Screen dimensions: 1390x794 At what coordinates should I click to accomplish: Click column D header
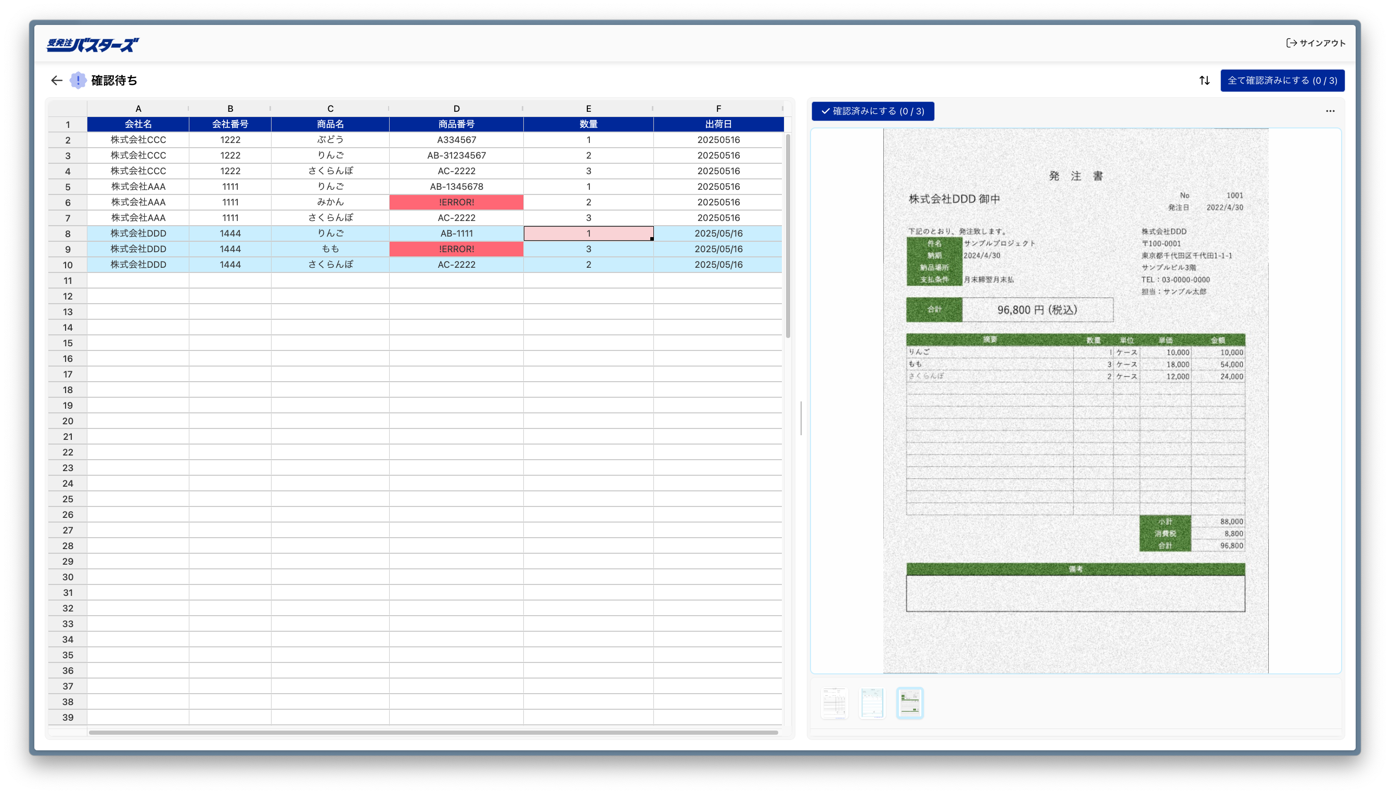(456, 109)
